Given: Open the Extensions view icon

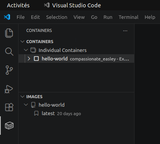Looking at the screenshot, I should (x=9, y=107).
